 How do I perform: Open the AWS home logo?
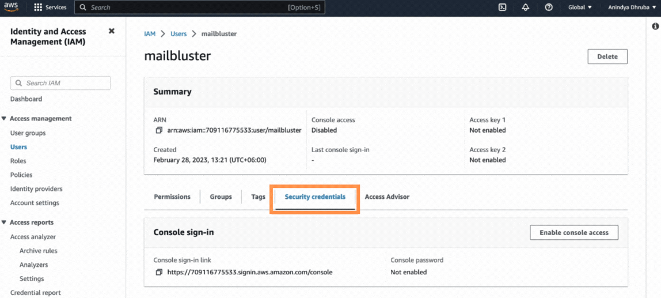(x=12, y=7)
